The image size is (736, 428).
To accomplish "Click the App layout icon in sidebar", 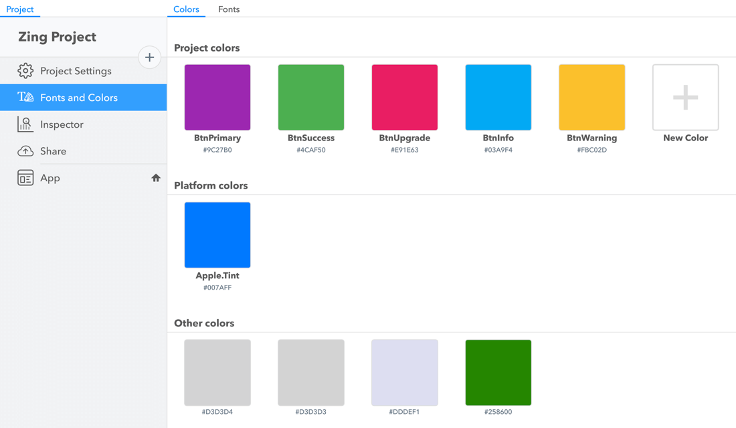I will [25, 178].
